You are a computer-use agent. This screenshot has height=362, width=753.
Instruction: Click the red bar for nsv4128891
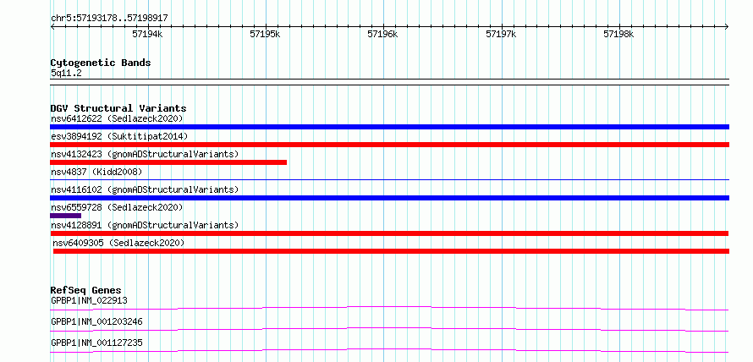[x=389, y=233]
